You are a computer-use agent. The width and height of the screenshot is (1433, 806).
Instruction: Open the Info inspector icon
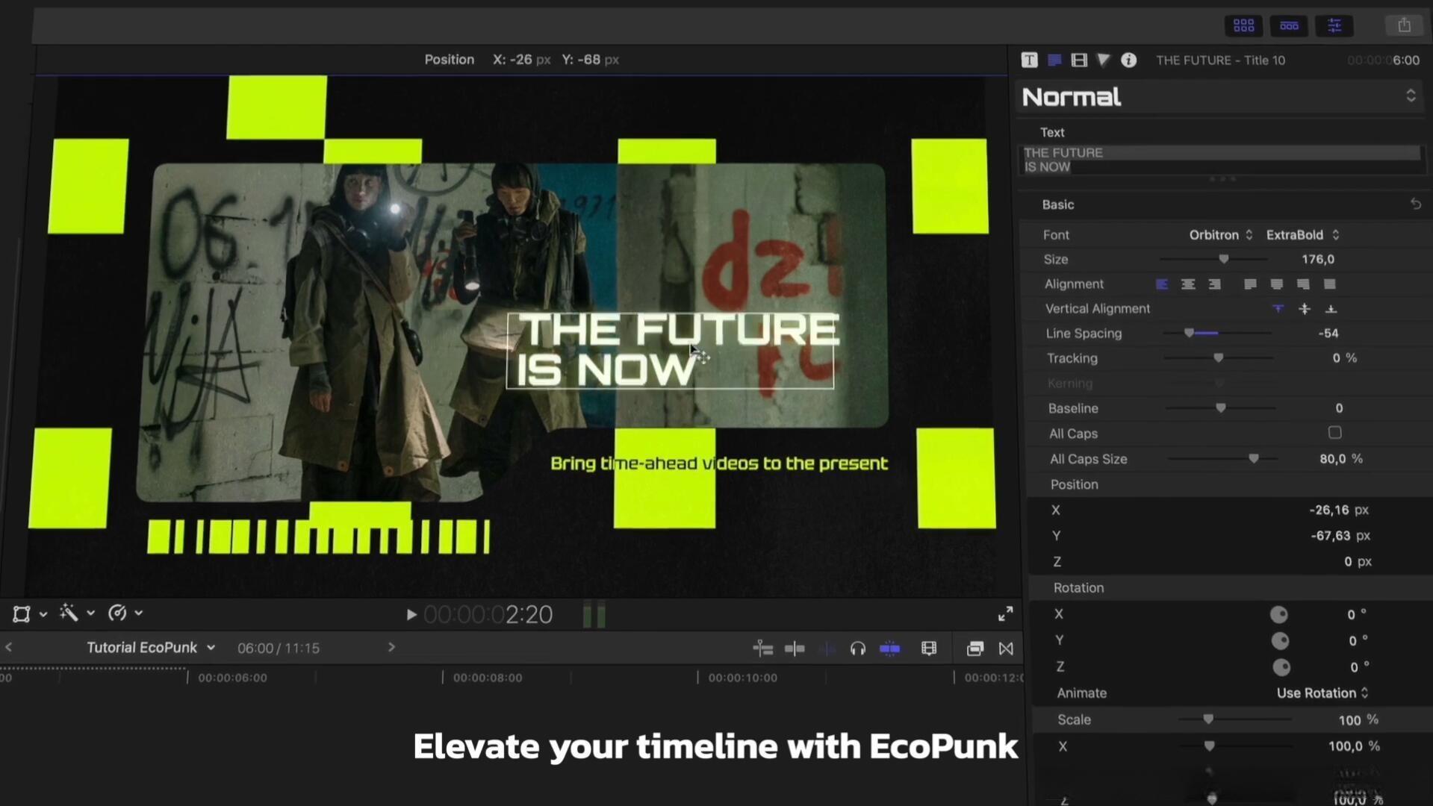(x=1128, y=60)
